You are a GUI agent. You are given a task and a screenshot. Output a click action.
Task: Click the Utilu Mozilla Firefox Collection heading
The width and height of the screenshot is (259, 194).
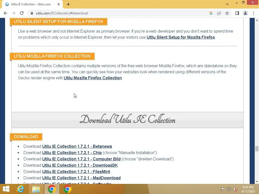[52, 56]
